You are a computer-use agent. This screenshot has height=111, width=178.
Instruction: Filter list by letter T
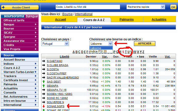pos(126,52)
